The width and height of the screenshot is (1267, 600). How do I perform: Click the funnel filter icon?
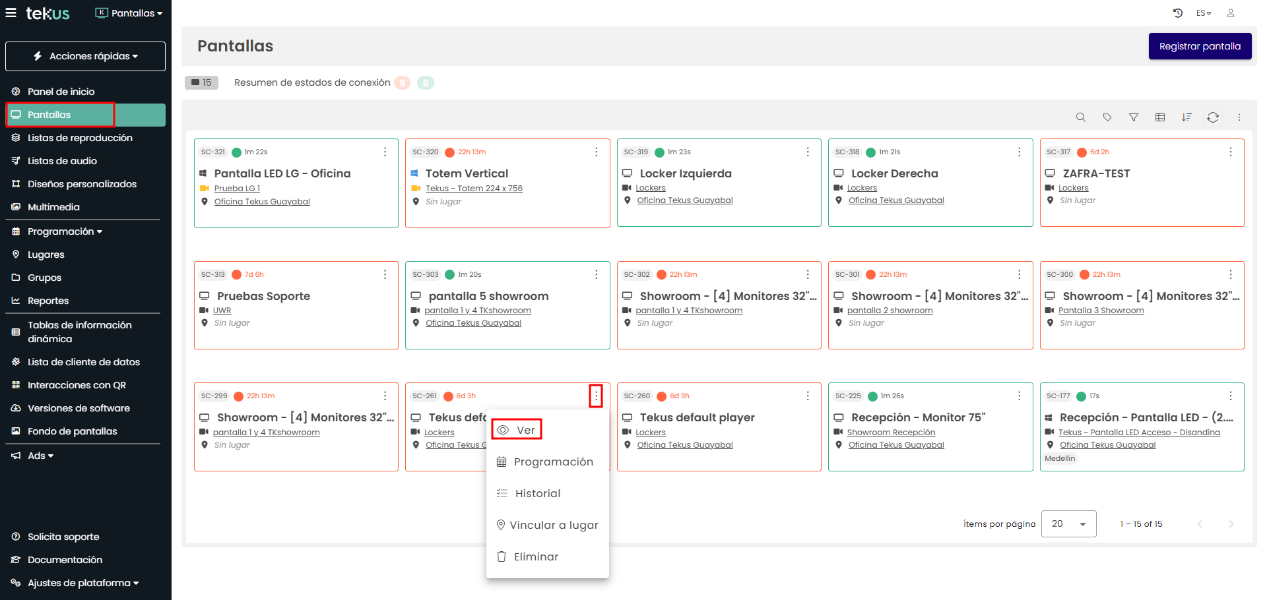click(x=1133, y=117)
